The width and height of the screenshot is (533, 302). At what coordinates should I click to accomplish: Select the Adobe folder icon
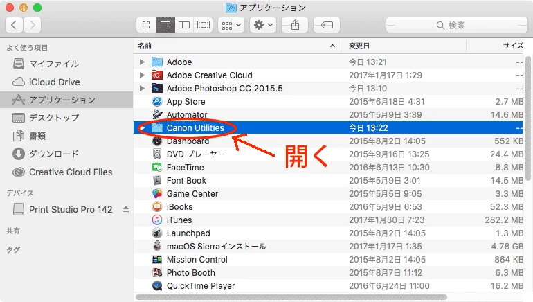click(x=157, y=62)
